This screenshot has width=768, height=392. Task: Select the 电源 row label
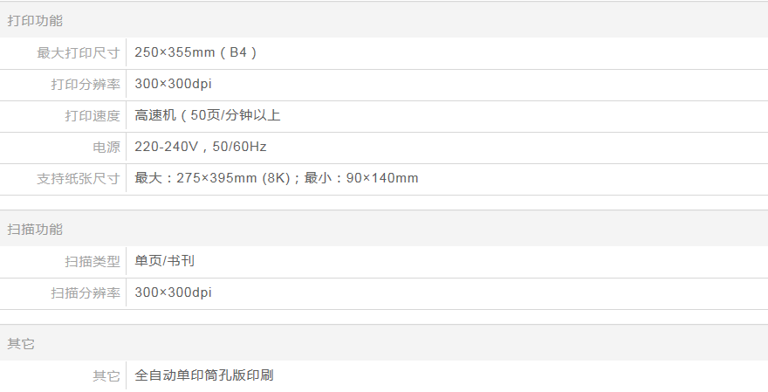(x=106, y=147)
